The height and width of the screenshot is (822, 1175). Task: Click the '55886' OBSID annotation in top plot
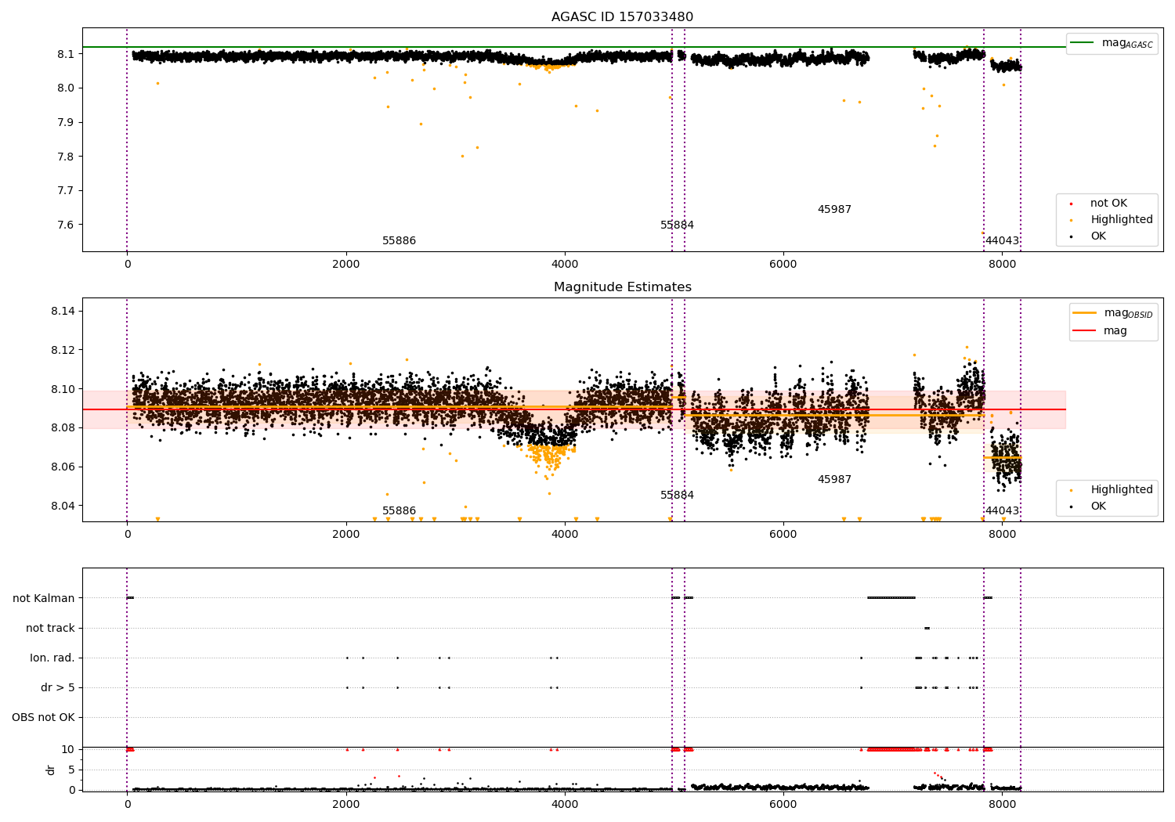tap(399, 241)
